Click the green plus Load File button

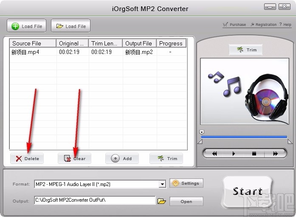tap(27, 26)
